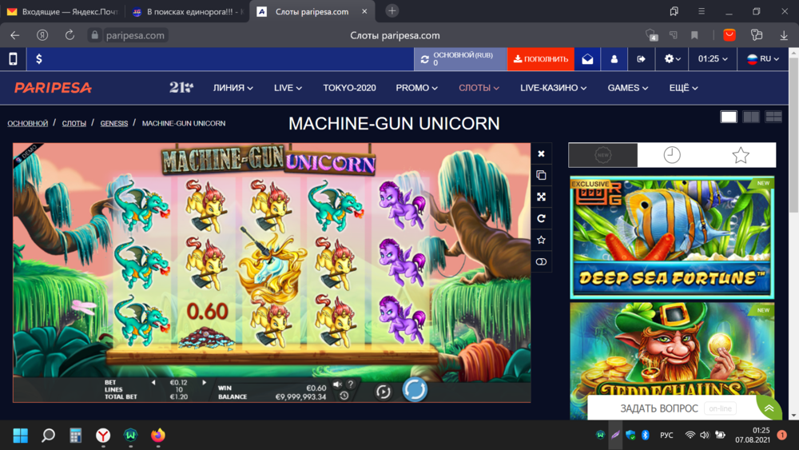Expand the LIVE-КАЗИНО menu
This screenshot has width=799, height=450.
(554, 88)
